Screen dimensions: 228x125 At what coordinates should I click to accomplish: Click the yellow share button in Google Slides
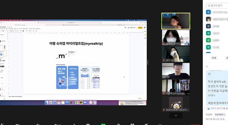coord(140,27)
